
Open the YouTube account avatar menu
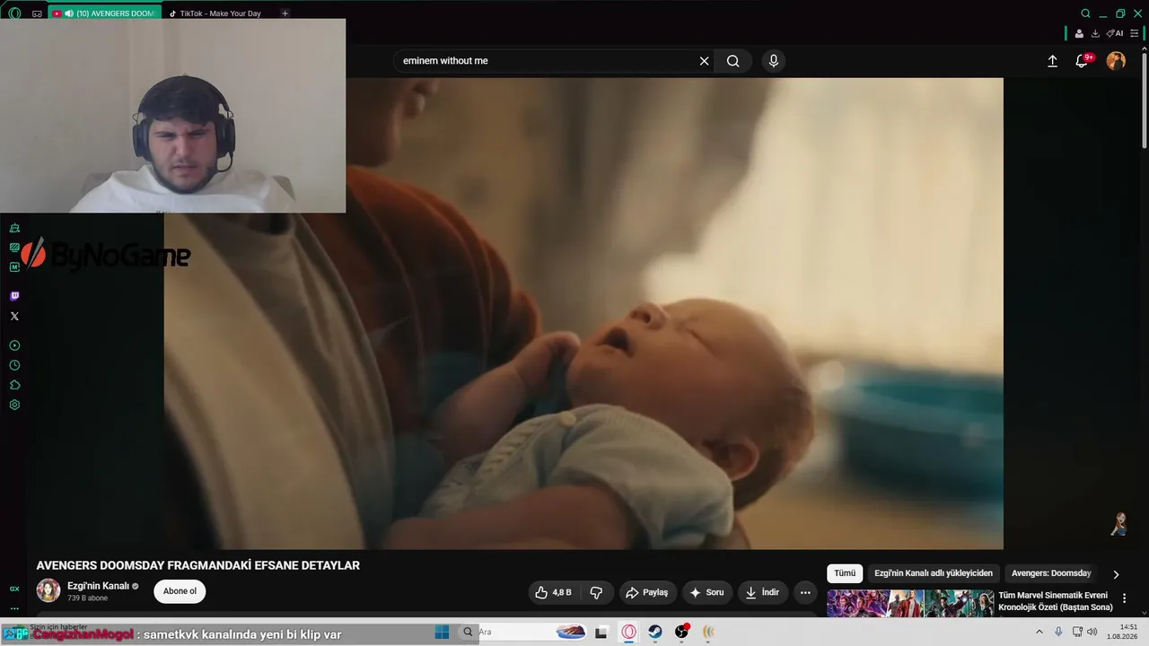click(x=1116, y=61)
